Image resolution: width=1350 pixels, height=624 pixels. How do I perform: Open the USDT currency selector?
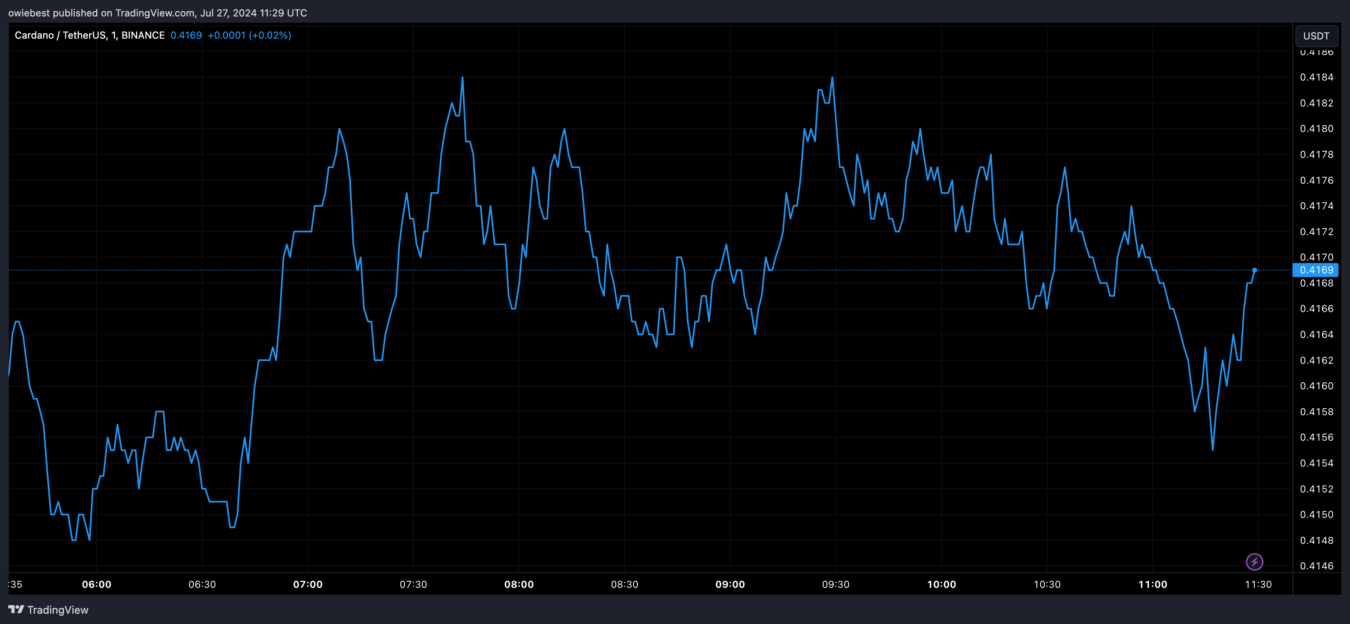click(x=1316, y=36)
